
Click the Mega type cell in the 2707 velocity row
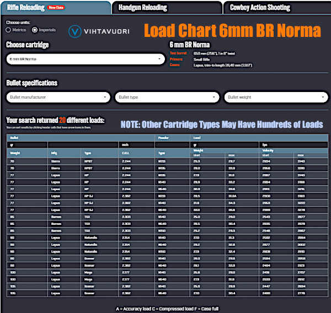[x=100, y=273]
